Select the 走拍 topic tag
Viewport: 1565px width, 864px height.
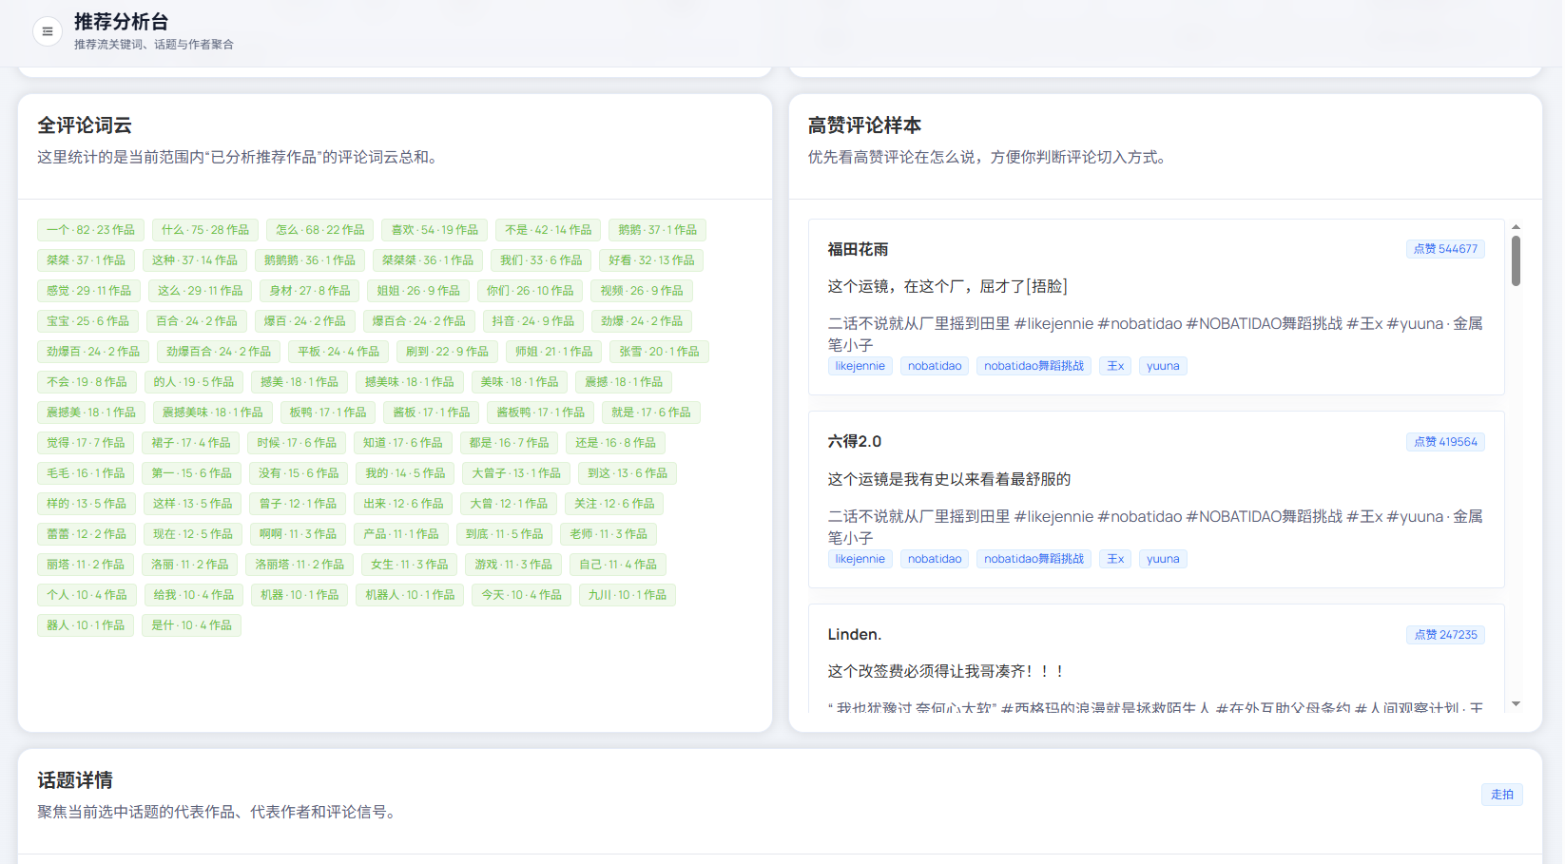[1501, 795]
